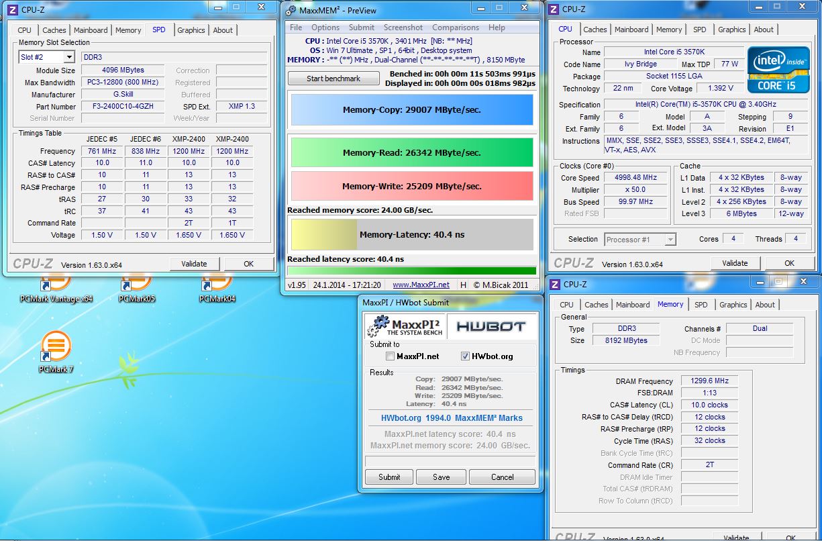Click the FSB:DRAM value 1:13

coord(710,393)
